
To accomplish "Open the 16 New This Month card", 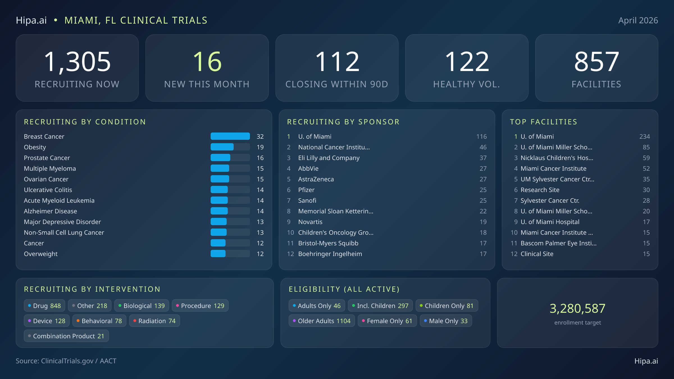I will point(207,68).
